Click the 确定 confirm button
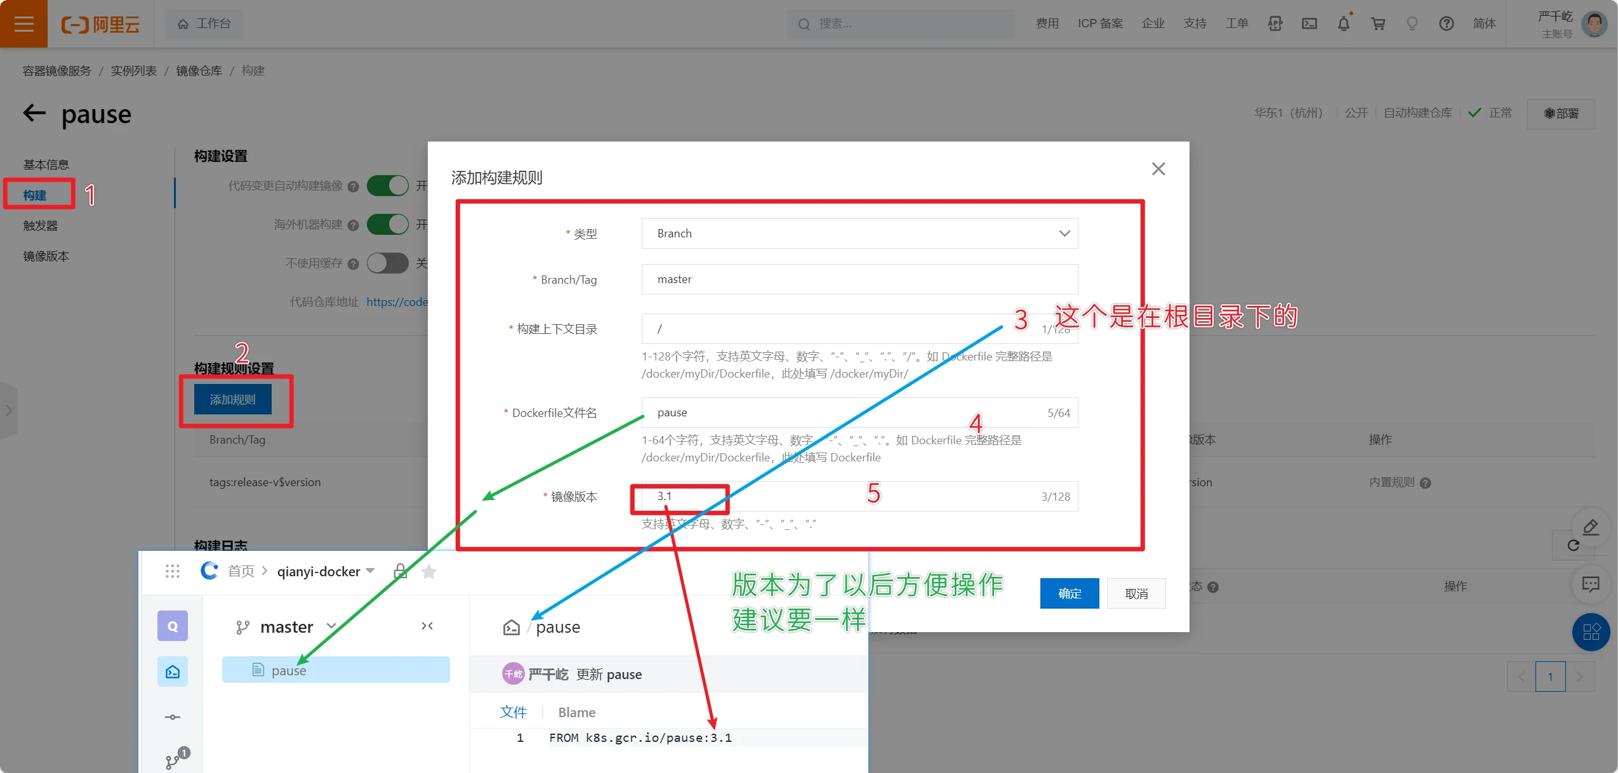1618x773 pixels. [x=1069, y=593]
